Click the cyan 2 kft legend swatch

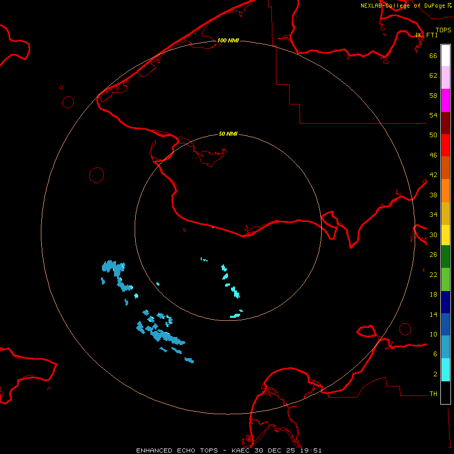pos(445,370)
